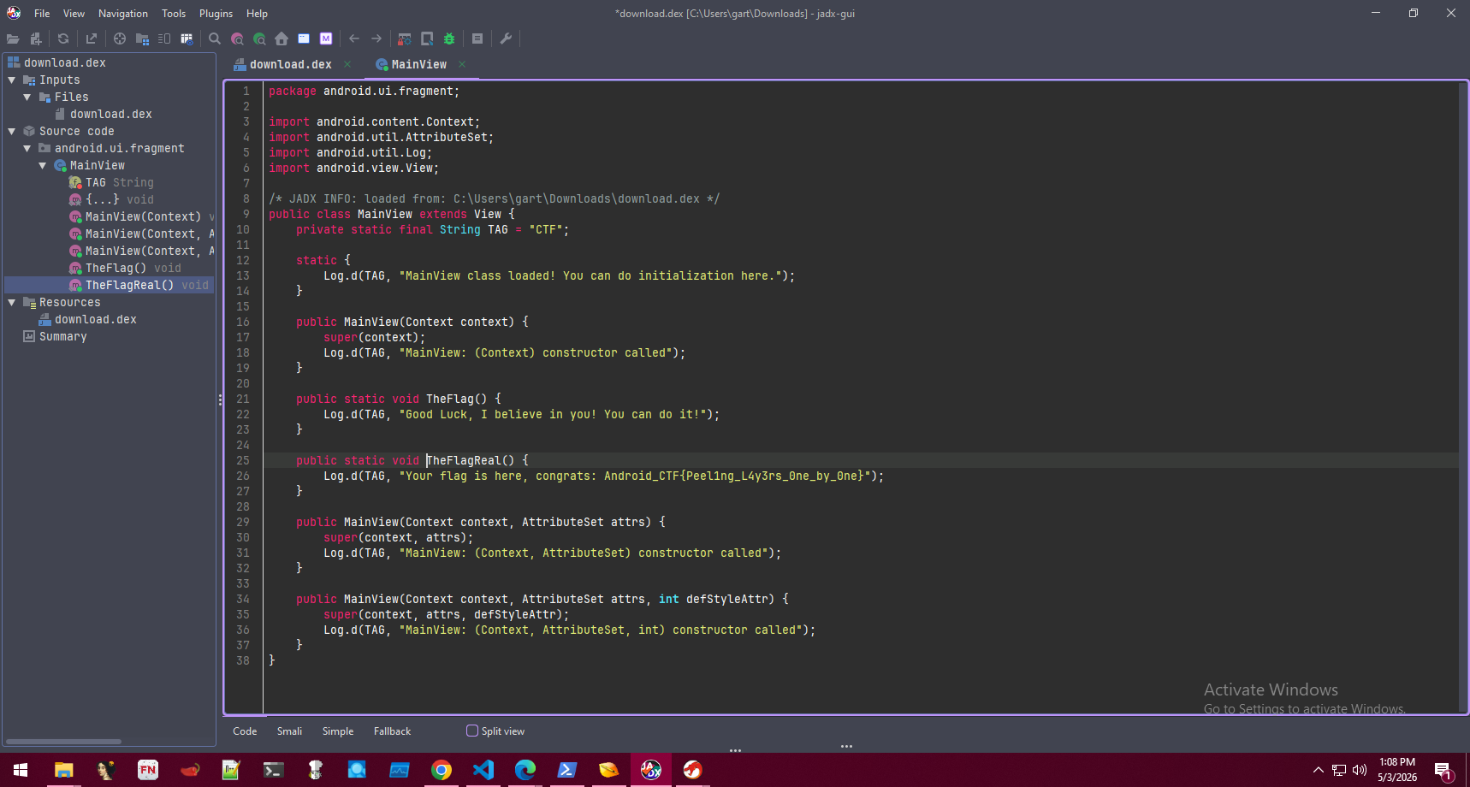Open comment search with the green magnifier icon

[x=259, y=38]
